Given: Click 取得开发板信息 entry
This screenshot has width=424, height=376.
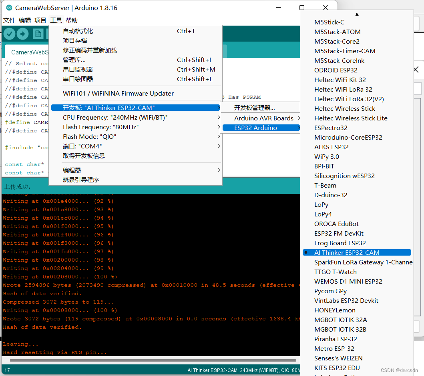Looking at the screenshot, I should (x=135, y=156).
